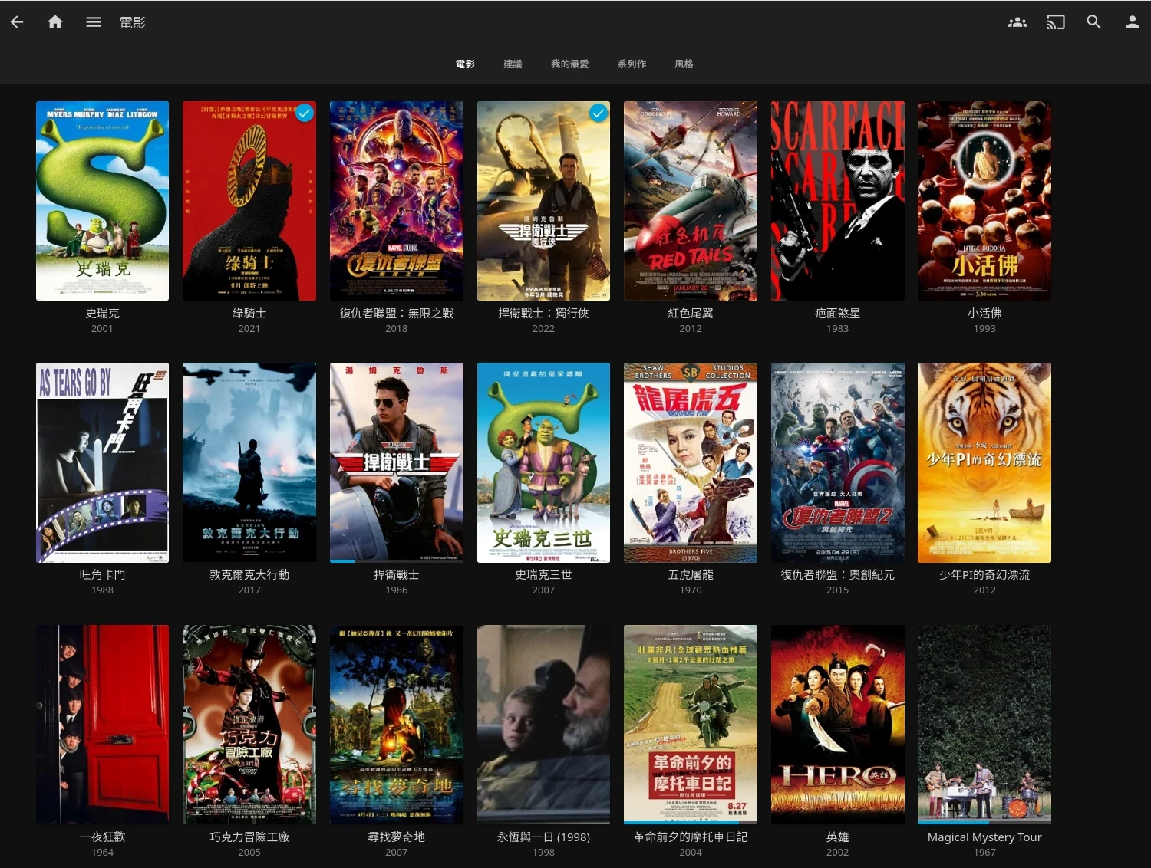Toggle watched checkmark on 綠騎士 poster
Image resolution: width=1151 pixels, height=868 pixels.
coord(305,113)
